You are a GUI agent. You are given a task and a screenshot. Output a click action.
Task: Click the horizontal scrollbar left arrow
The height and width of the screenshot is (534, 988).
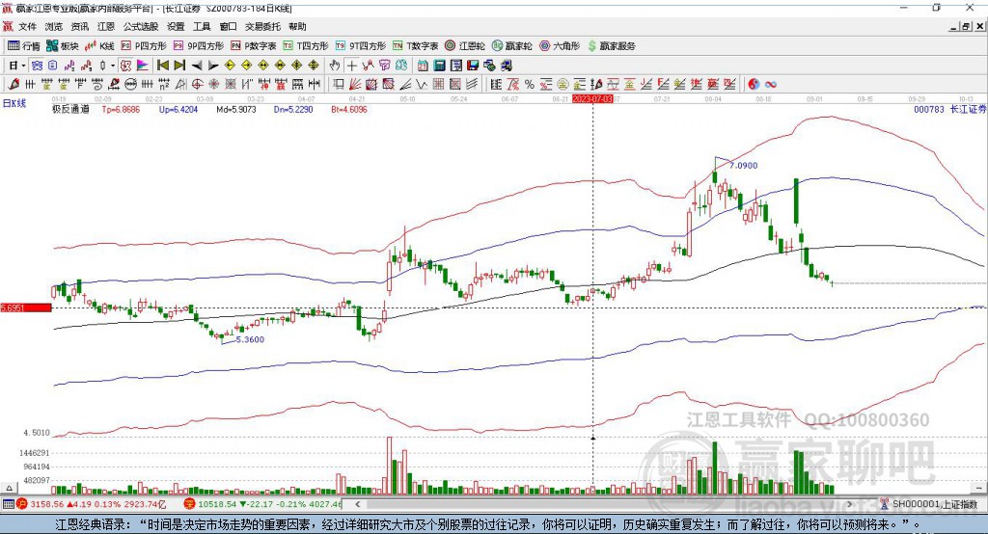click(358, 504)
